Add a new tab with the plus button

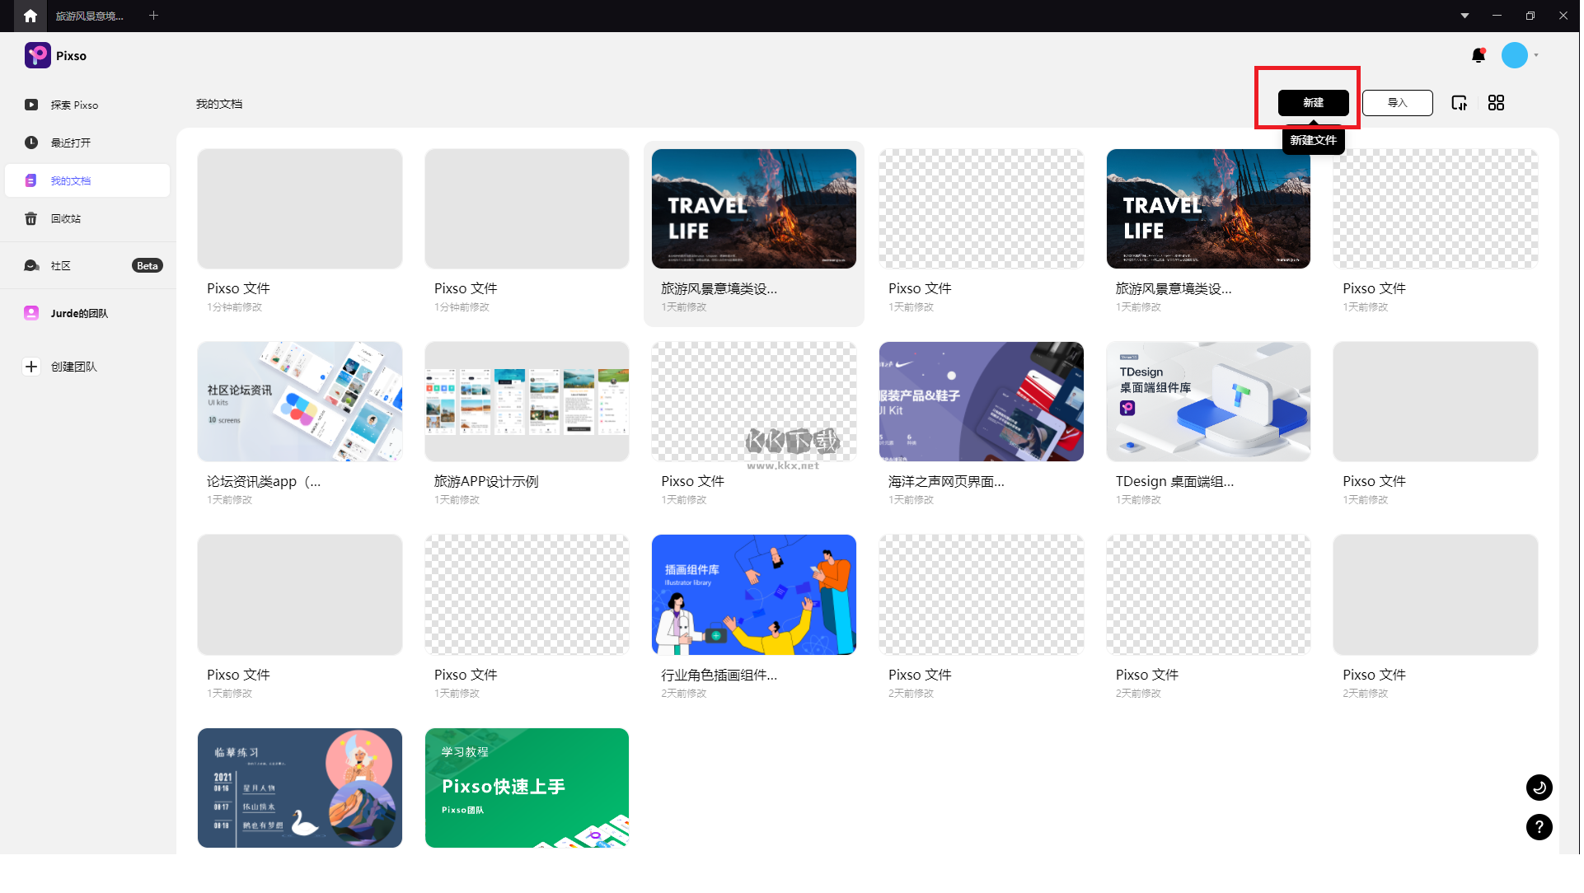(x=154, y=16)
